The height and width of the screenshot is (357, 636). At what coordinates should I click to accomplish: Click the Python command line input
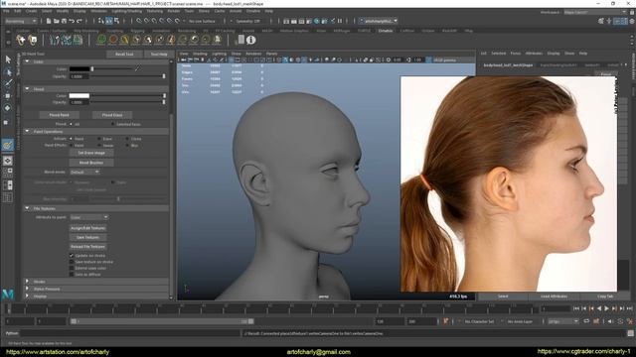point(130,333)
